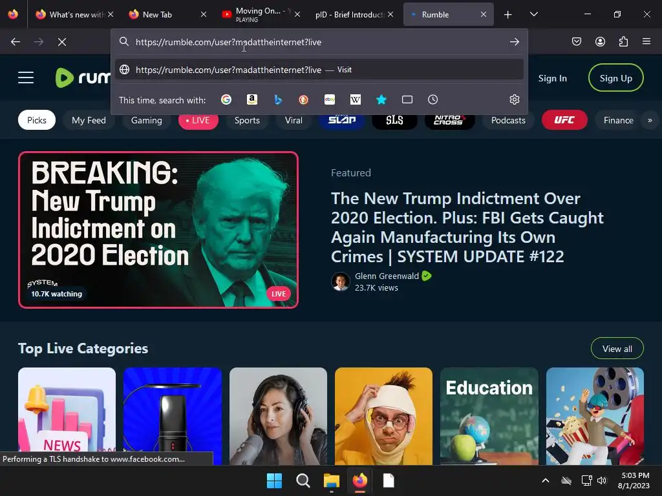Open the Firefox account icon
Viewport: 662px width, 496px height.
pyautogui.click(x=600, y=41)
